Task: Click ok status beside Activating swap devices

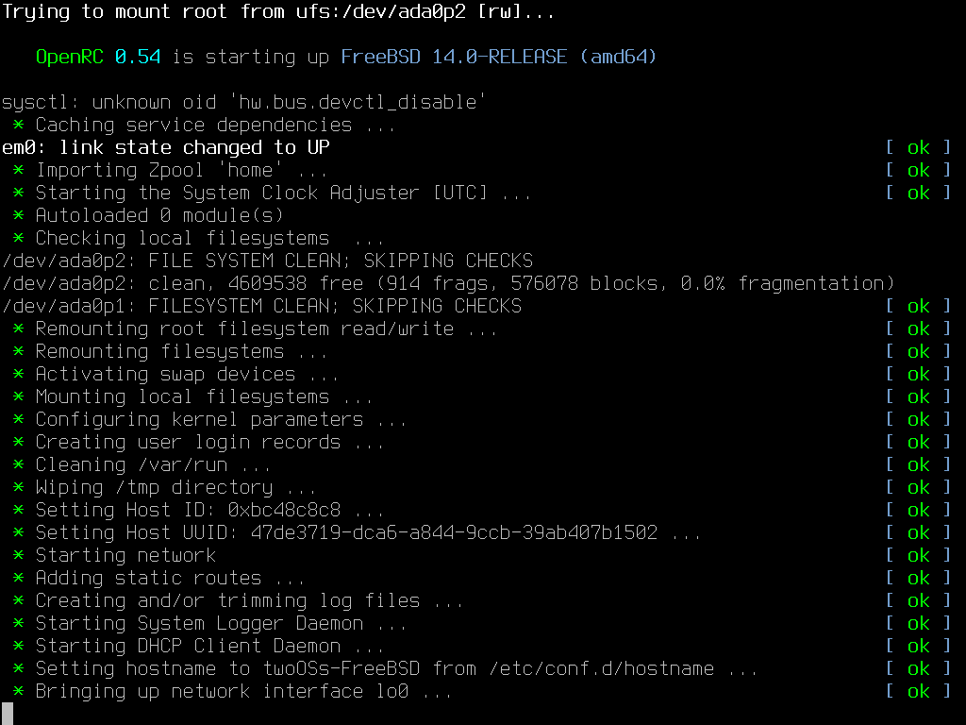Action: (x=918, y=374)
